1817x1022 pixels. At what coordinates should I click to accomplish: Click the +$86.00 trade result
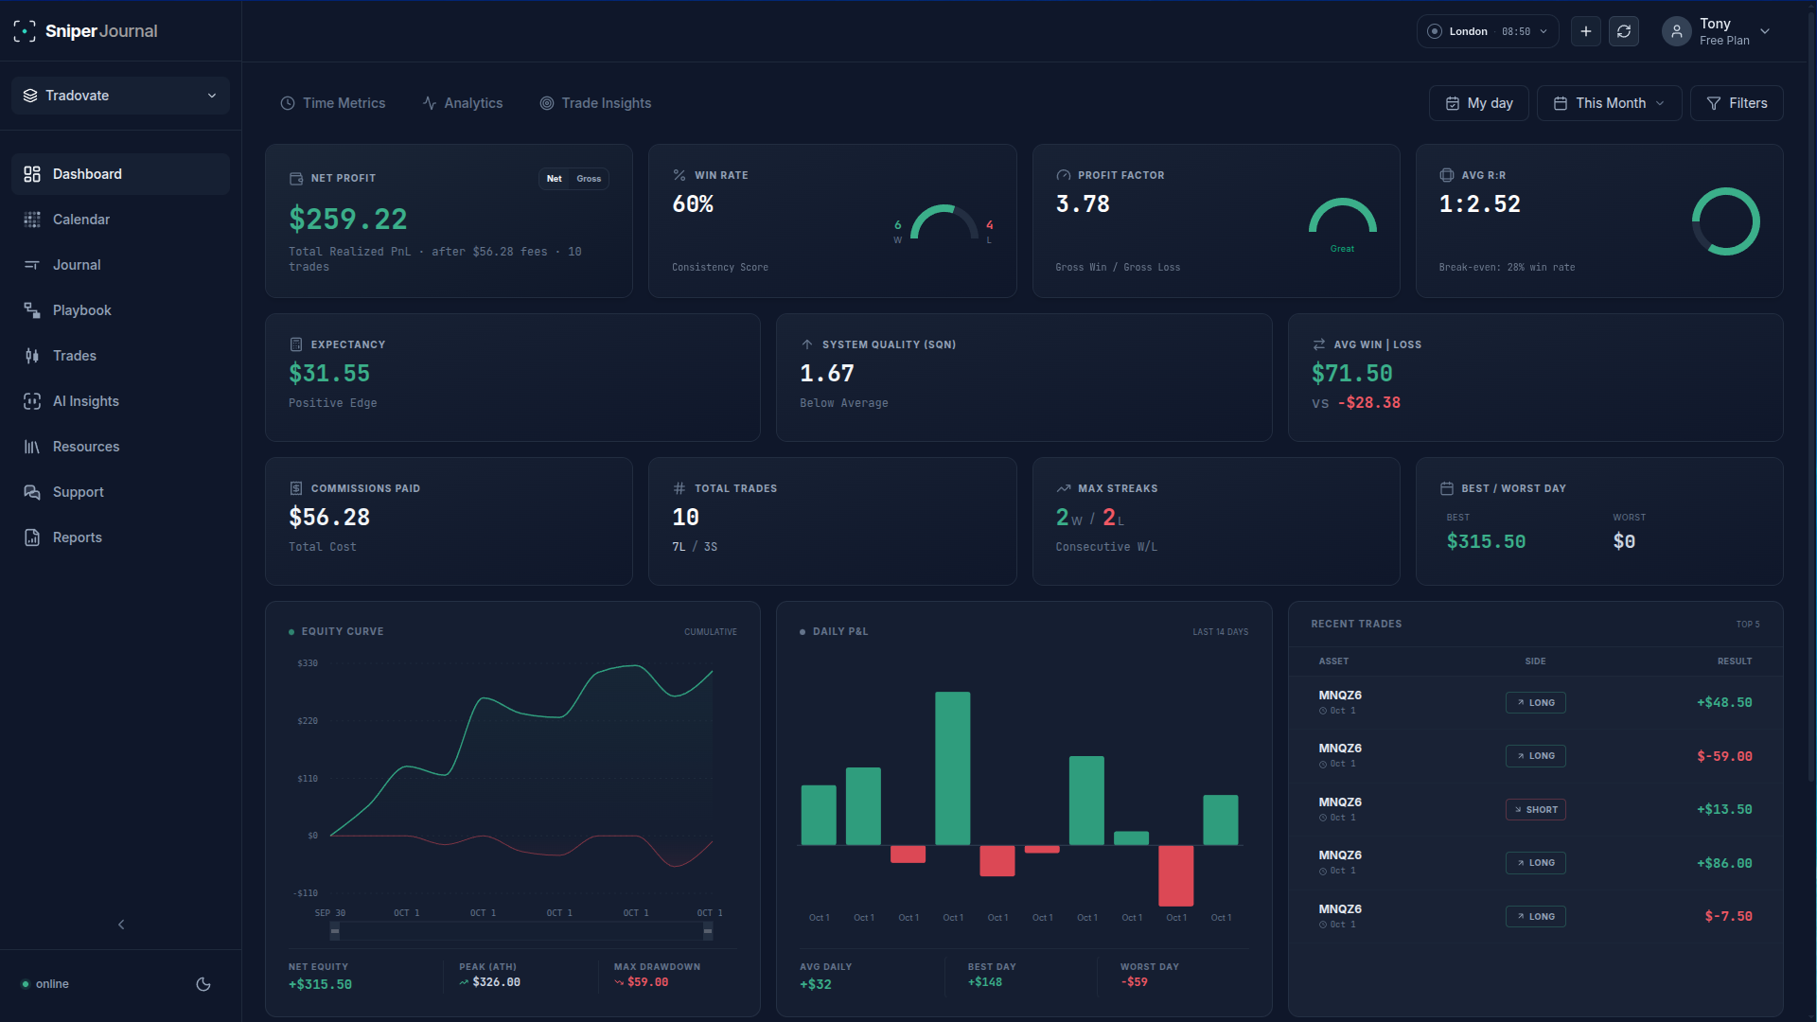(1724, 863)
